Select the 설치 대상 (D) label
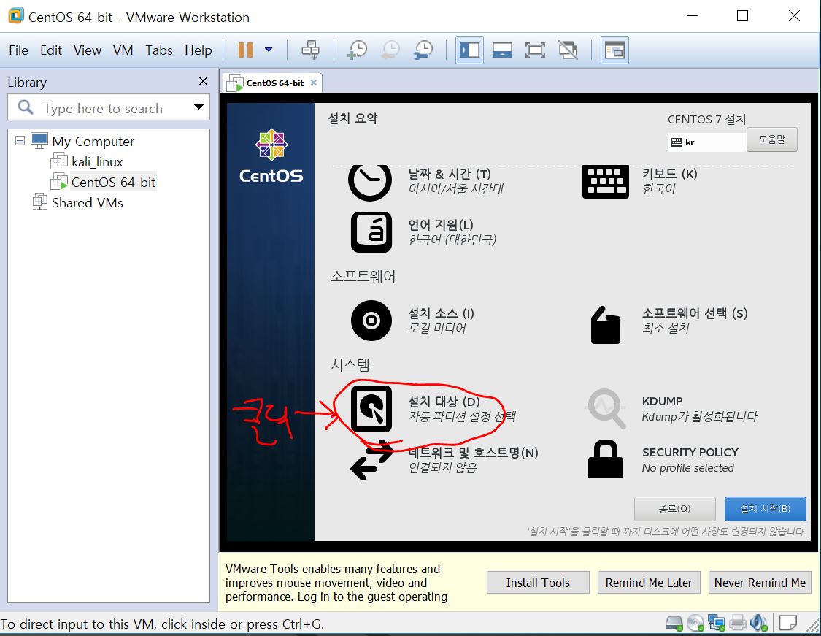Screen dimensions: 821x636 pos(444,402)
